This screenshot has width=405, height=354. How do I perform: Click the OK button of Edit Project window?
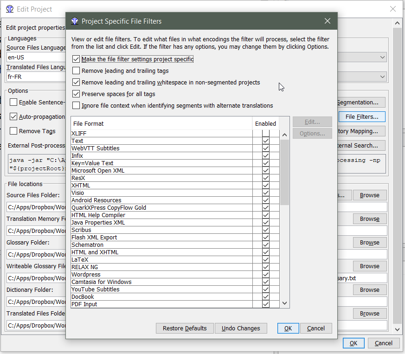click(x=354, y=343)
